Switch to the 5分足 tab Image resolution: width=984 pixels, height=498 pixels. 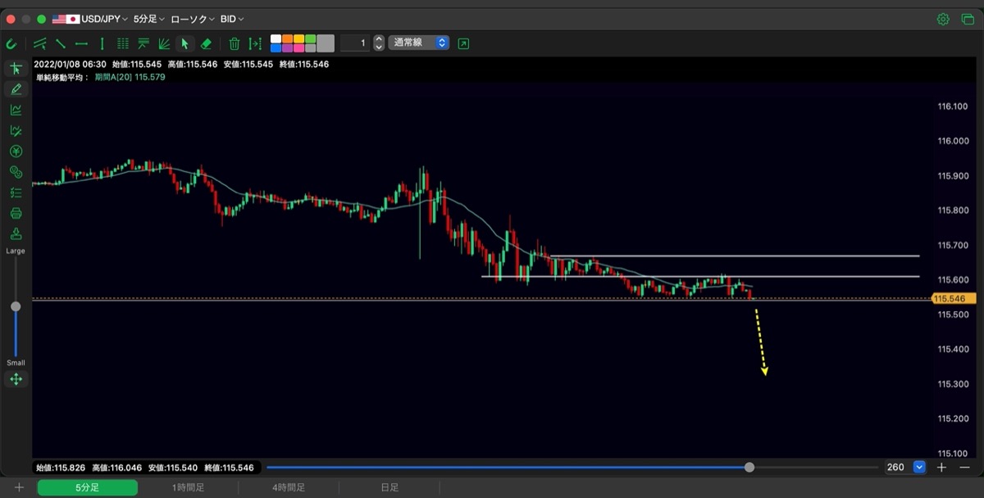click(88, 487)
